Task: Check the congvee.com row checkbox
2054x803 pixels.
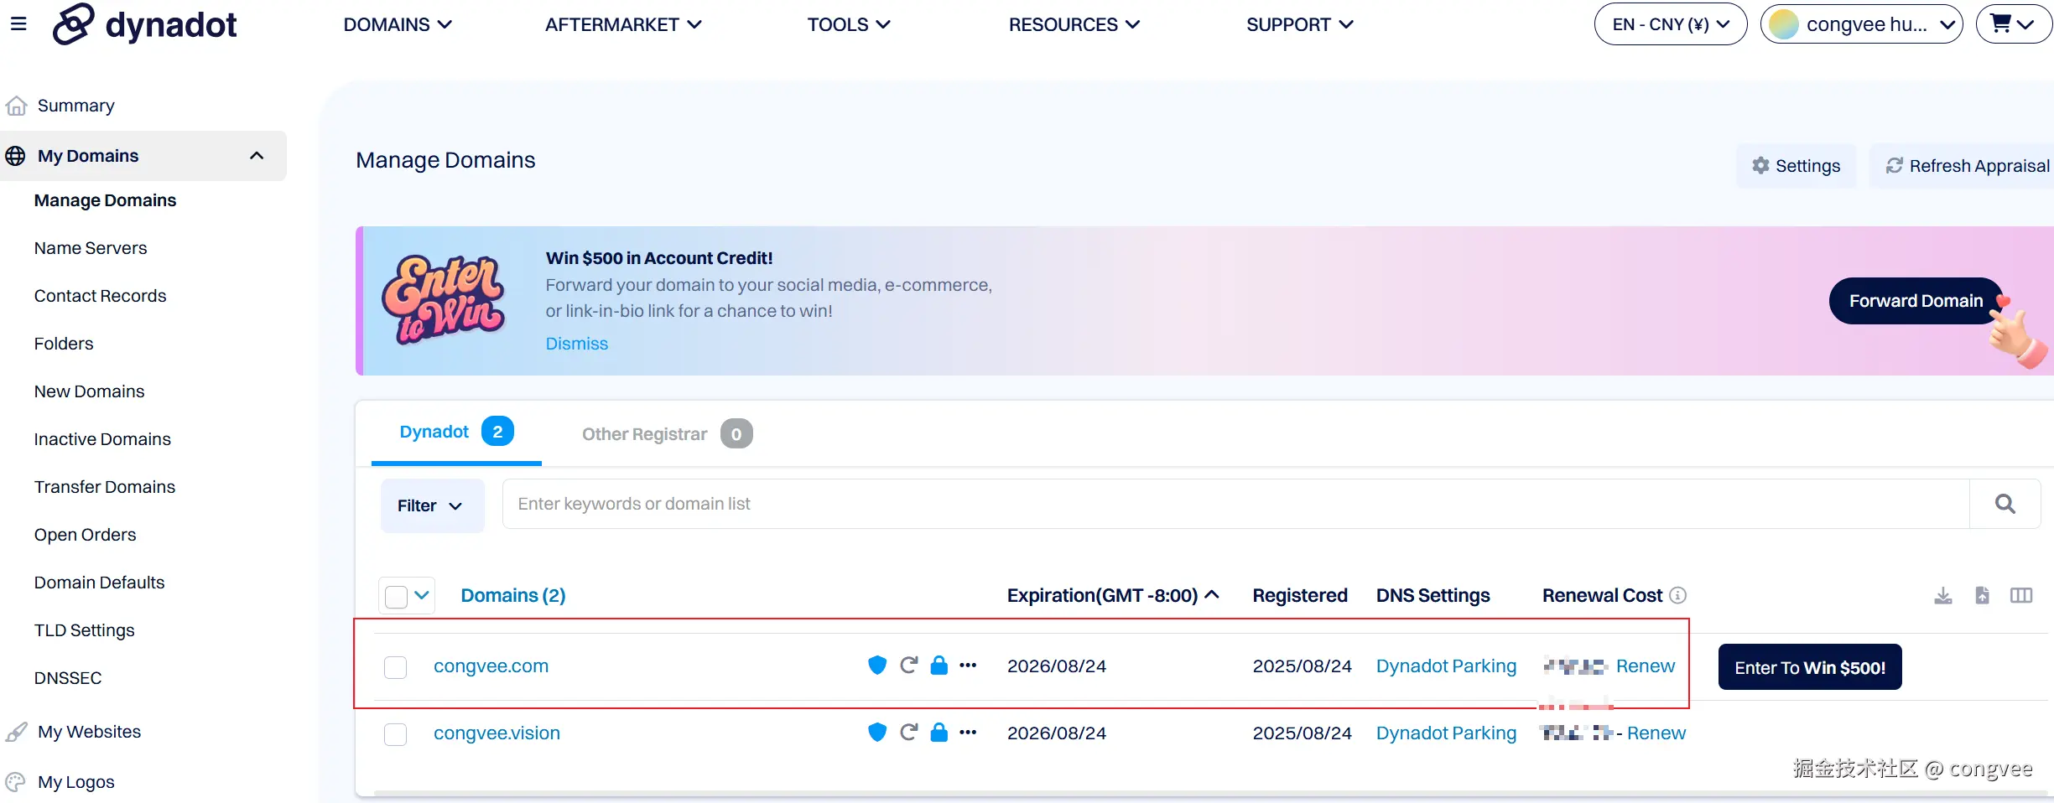Action: click(395, 667)
